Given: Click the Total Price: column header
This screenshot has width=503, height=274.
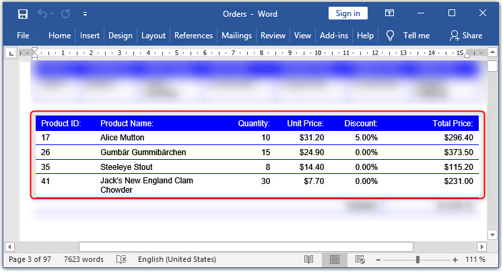Looking at the screenshot, I should (452, 124).
